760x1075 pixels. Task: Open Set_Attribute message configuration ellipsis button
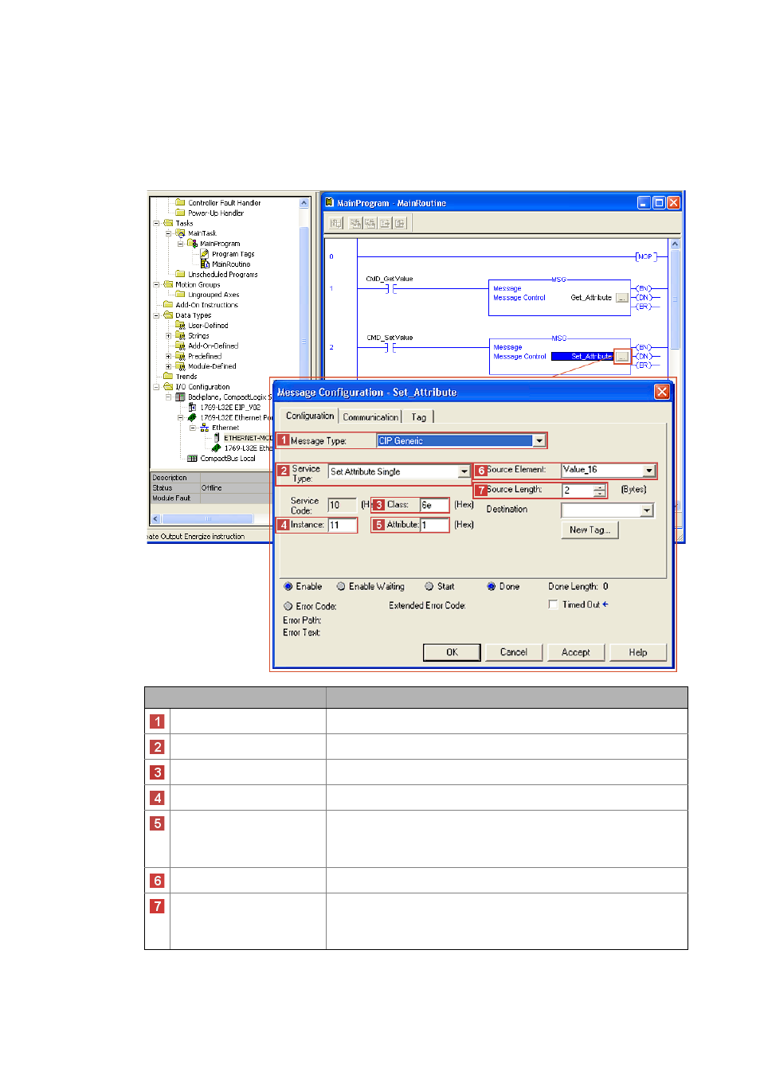point(622,356)
